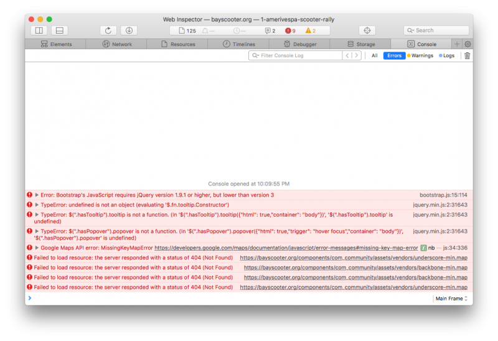Toggle the Logs filter
This screenshot has width=498, height=341.
click(x=446, y=55)
